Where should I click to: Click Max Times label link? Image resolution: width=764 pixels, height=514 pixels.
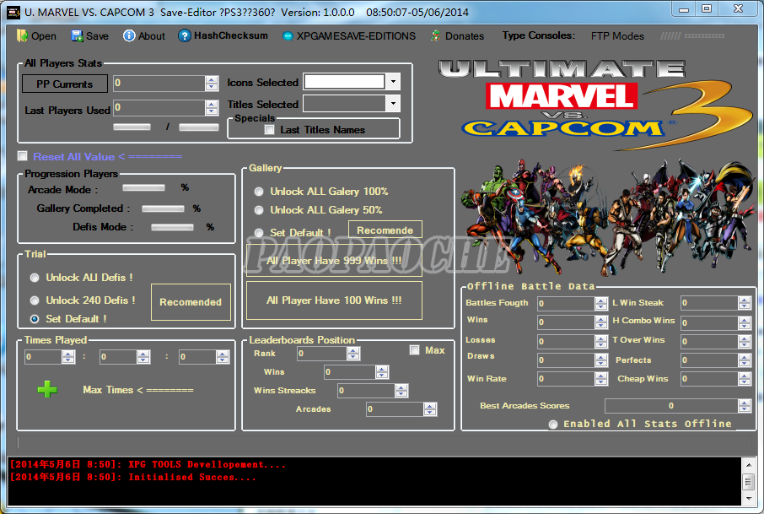138,390
